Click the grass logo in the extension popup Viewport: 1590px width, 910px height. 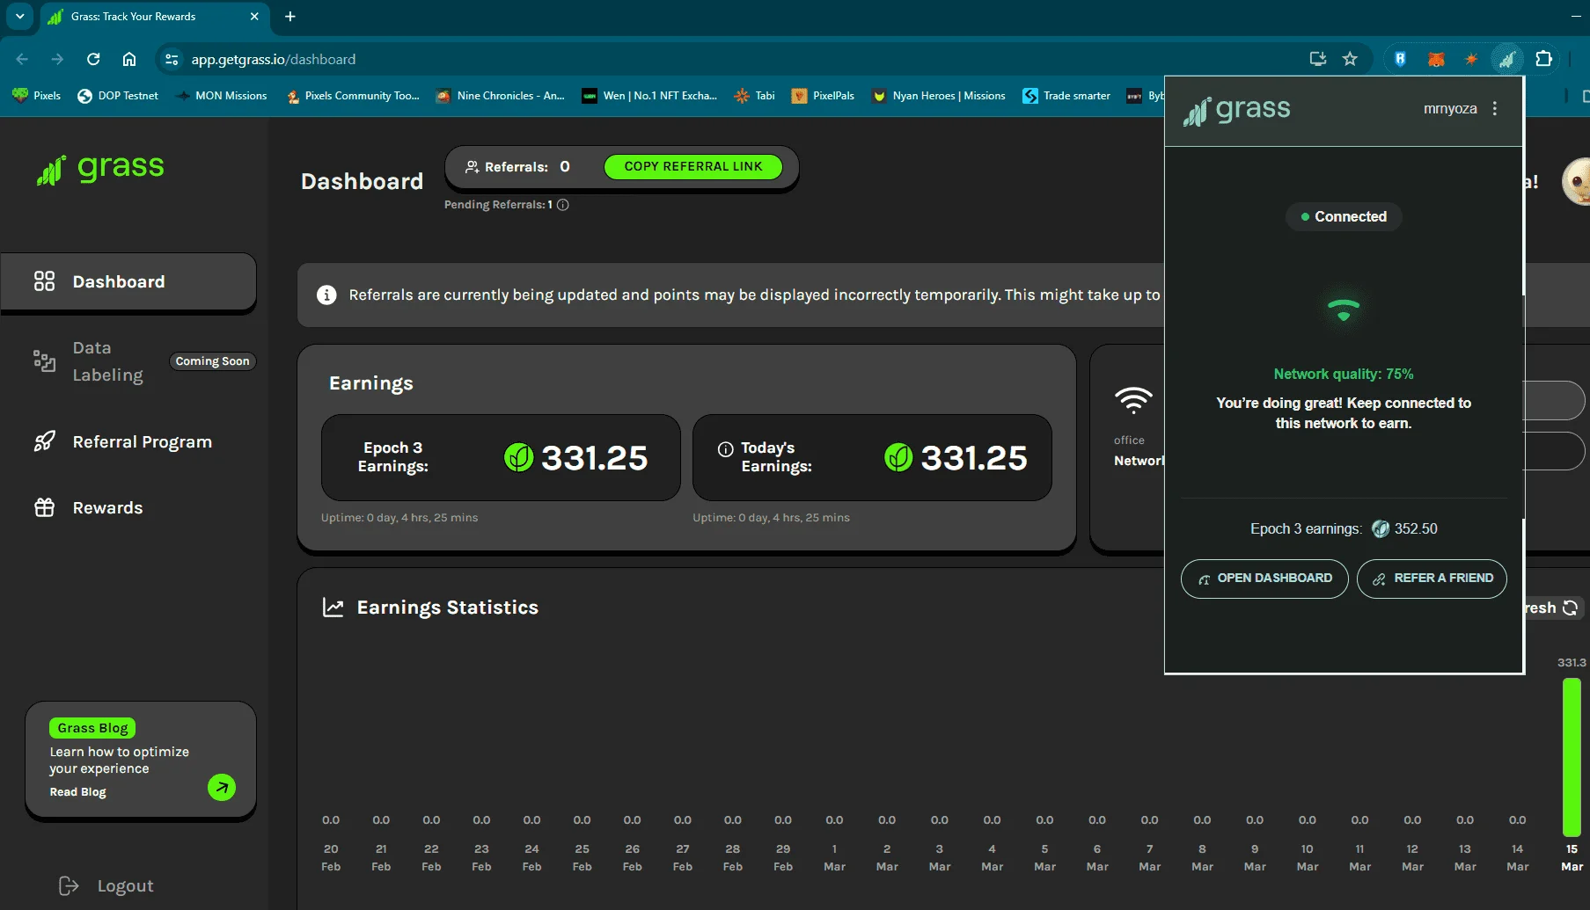pyautogui.click(x=1236, y=110)
